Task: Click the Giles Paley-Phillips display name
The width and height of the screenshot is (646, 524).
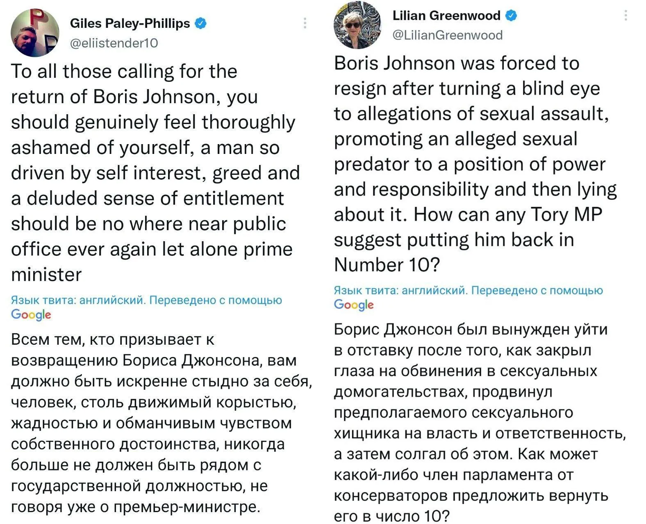Action: (130, 23)
